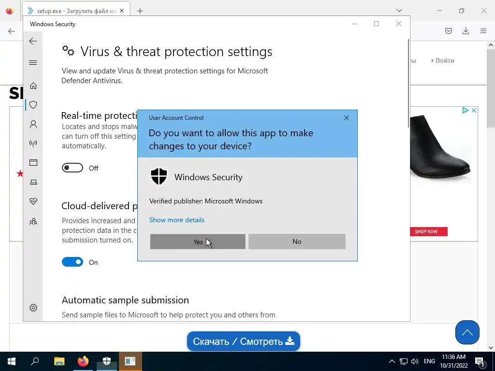The width and height of the screenshot is (495, 371).
Task: Open Windows Security hamburger navigation menu
Action: 33,62
